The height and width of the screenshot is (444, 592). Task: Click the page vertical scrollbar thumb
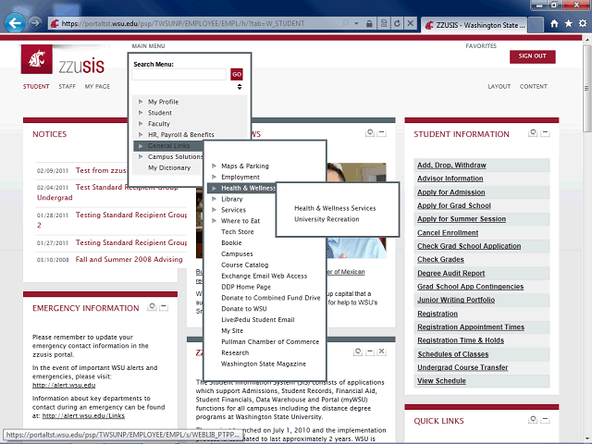(x=586, y=89)
